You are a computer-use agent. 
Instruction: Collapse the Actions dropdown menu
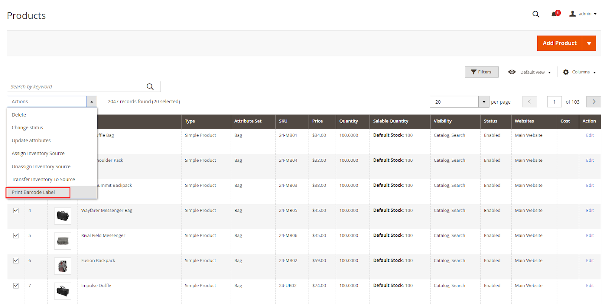tap(92, 102)
